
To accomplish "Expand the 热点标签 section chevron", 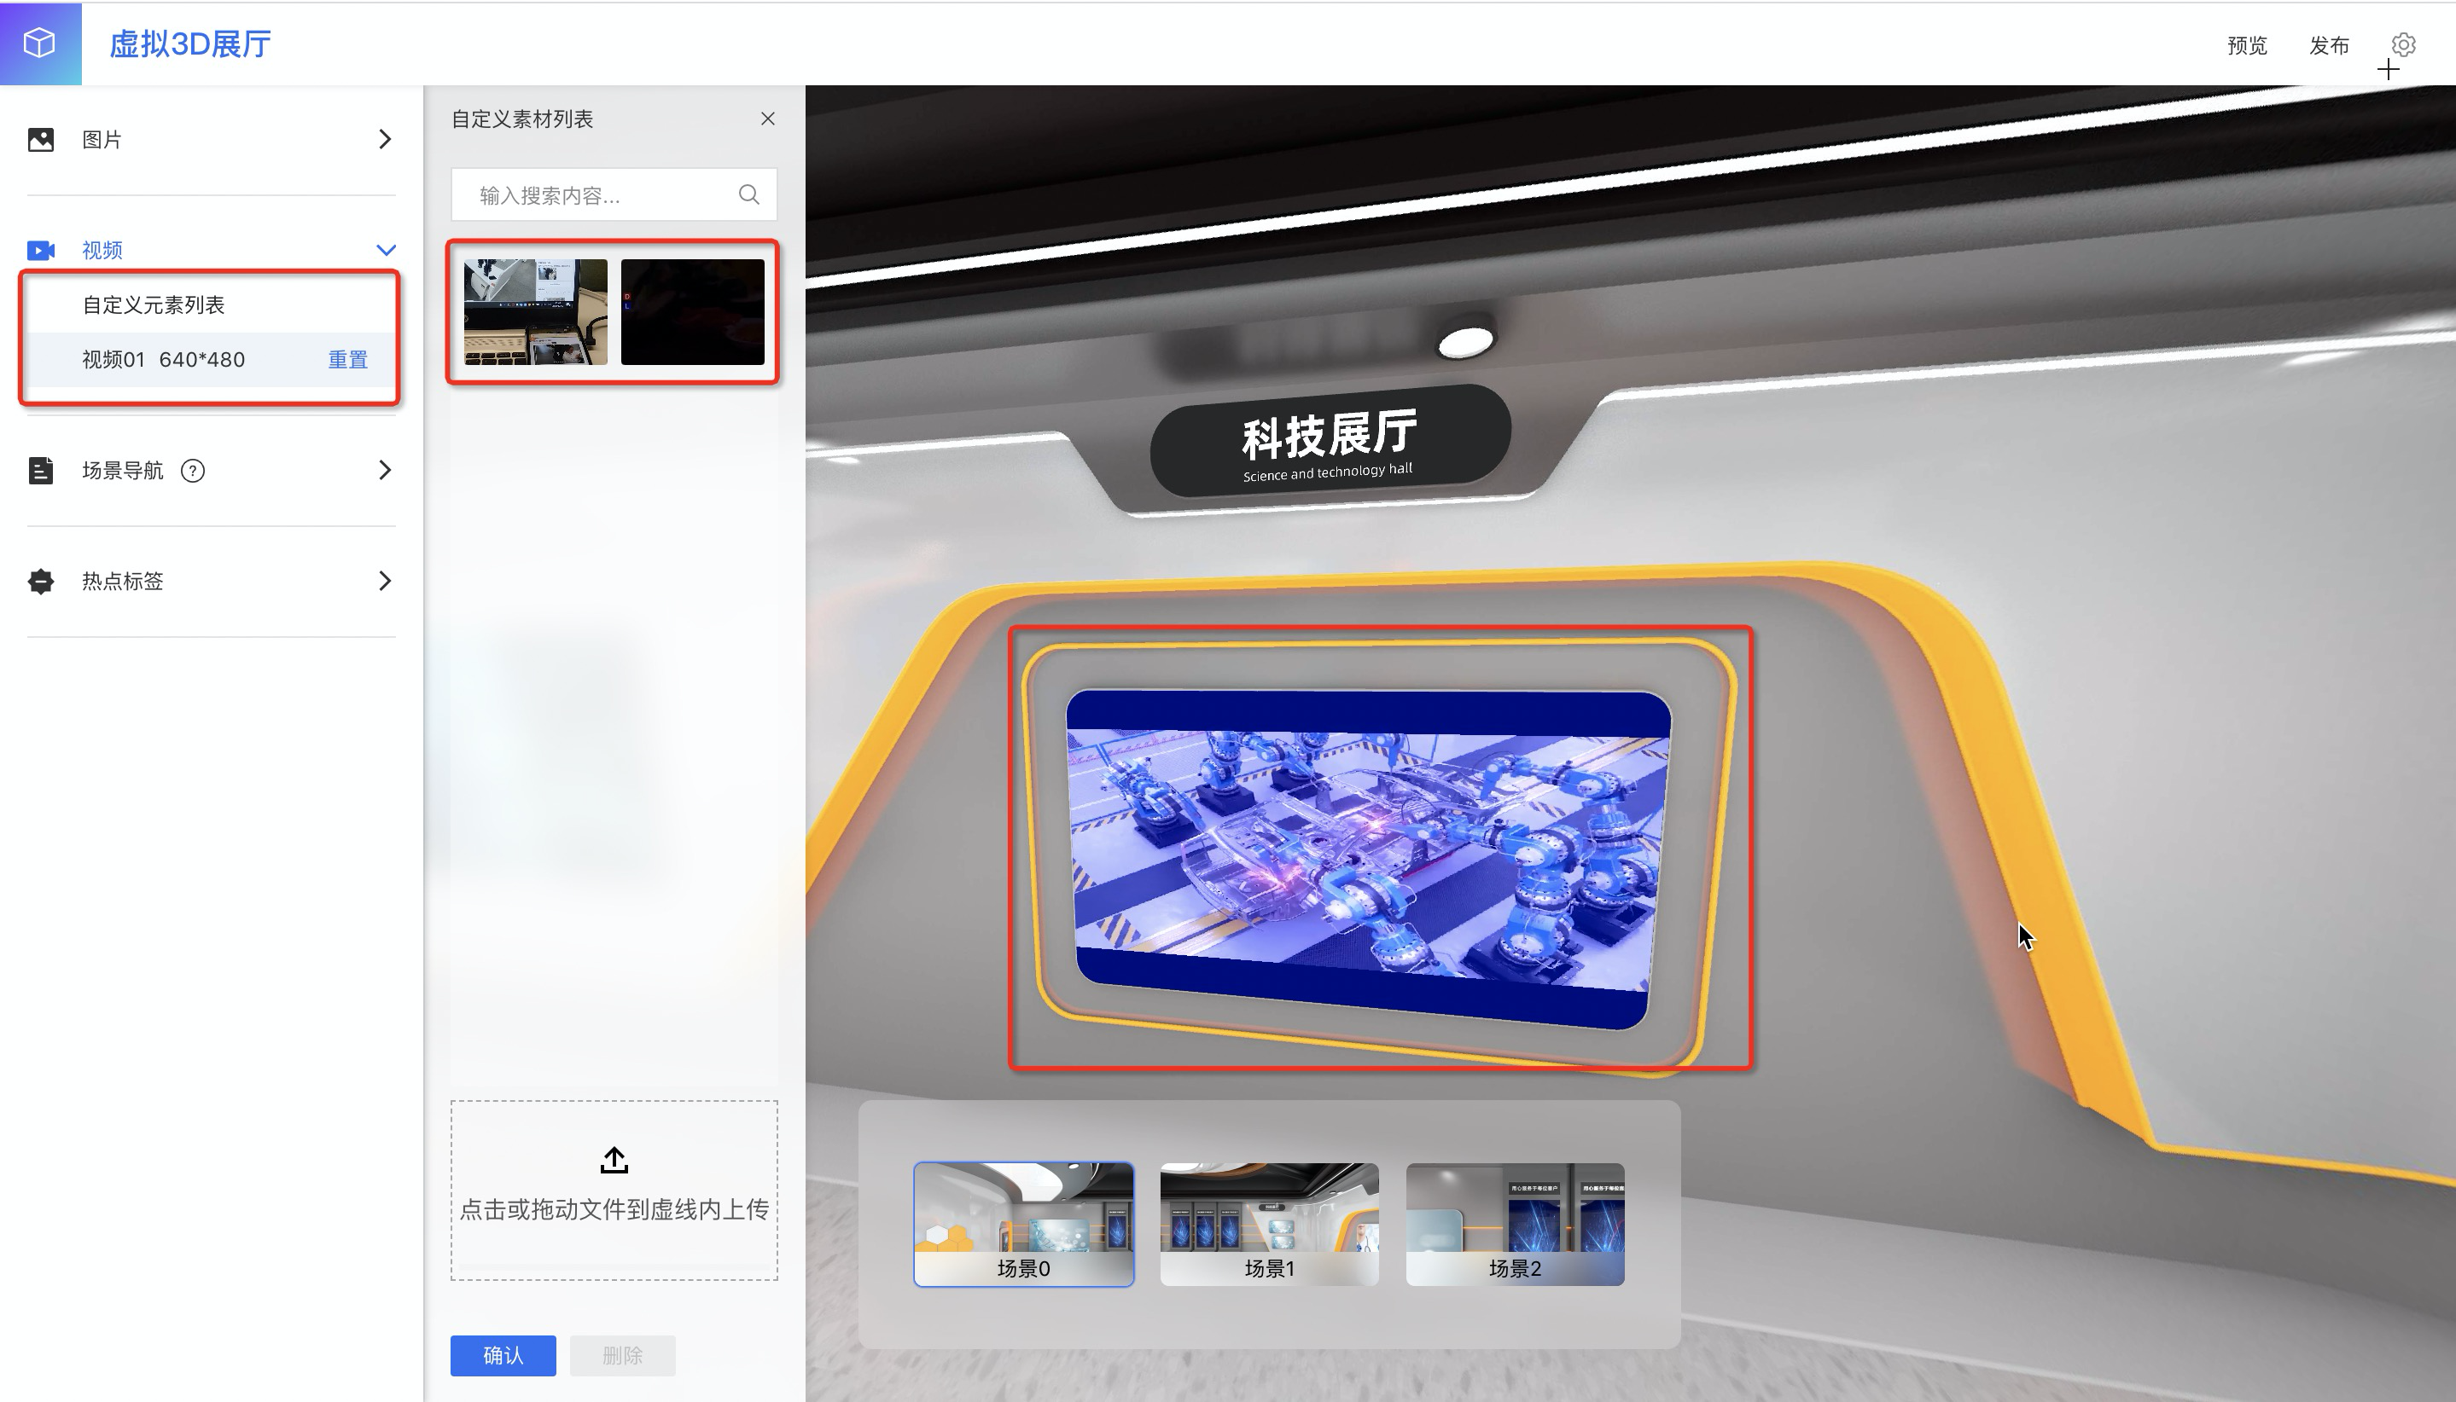I will pos(384,581).
